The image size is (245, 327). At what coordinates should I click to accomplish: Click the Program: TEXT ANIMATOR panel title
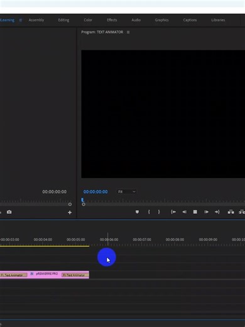(x=102, y=32)
